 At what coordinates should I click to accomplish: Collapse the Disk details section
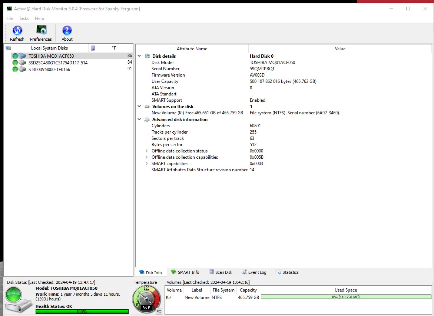pyautogui.click(x=139, y=56)
